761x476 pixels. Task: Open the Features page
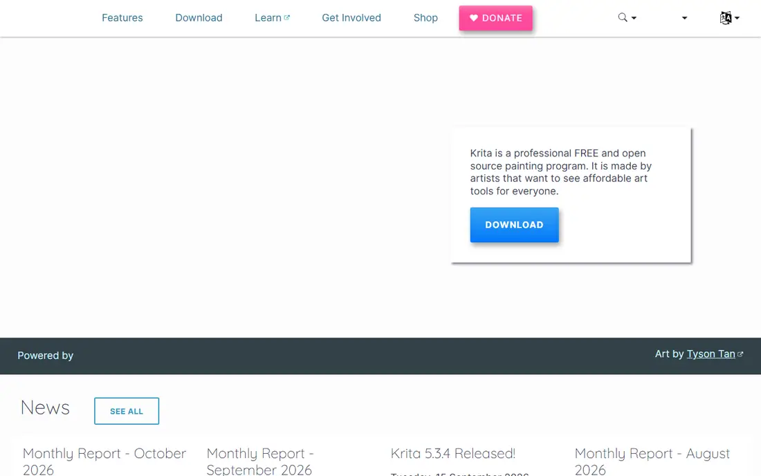click(122, 18)
